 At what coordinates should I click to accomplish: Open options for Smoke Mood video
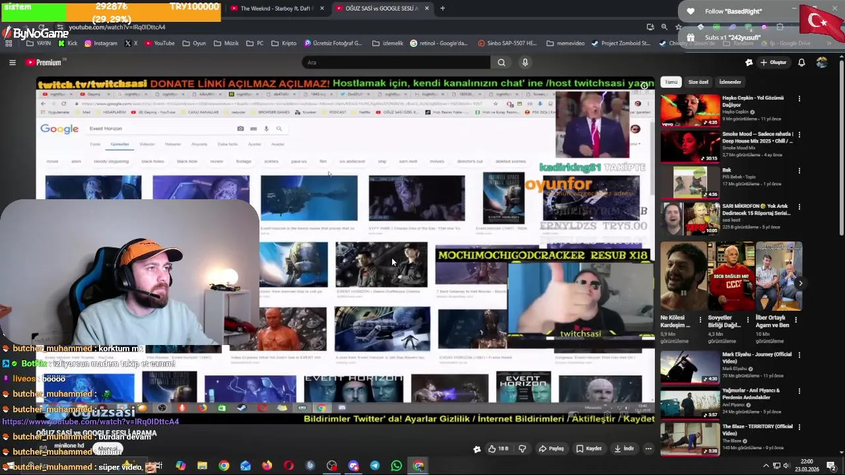point(799,135)
